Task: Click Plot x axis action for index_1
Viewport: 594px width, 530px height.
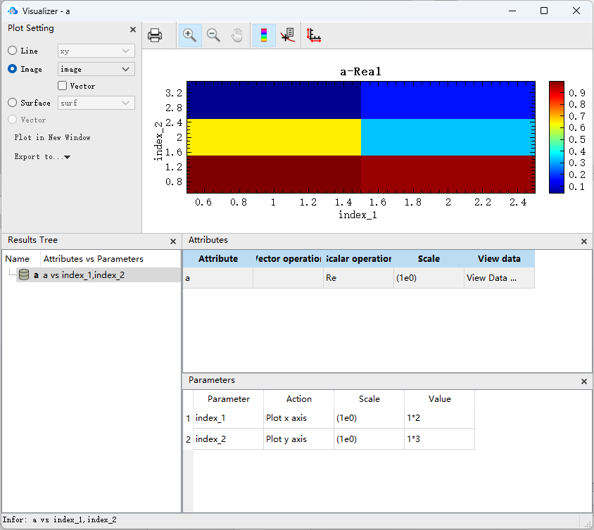Action: (298, 418)
